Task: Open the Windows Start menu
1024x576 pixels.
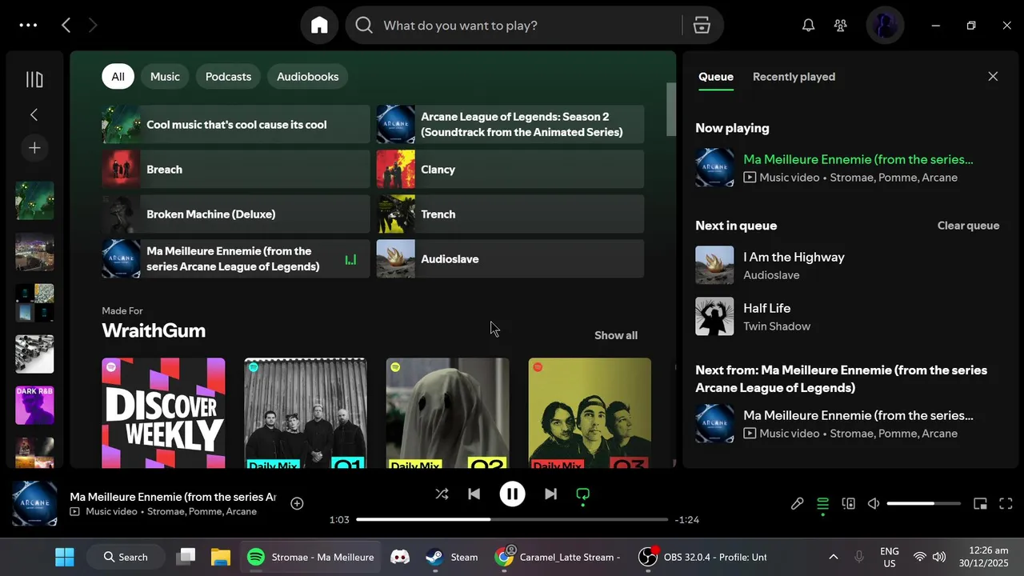Action: pos(65,557)
